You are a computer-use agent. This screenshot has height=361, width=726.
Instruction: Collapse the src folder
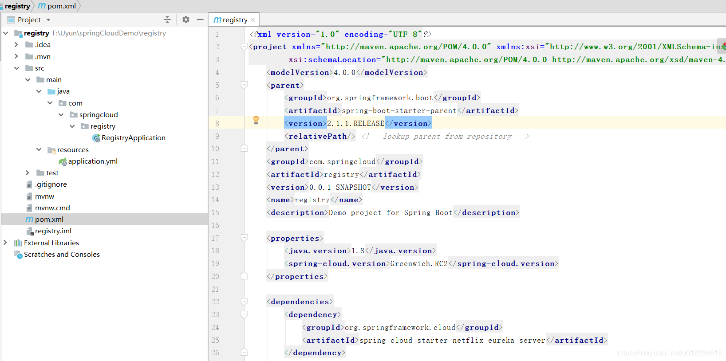(x=17, y=68)
